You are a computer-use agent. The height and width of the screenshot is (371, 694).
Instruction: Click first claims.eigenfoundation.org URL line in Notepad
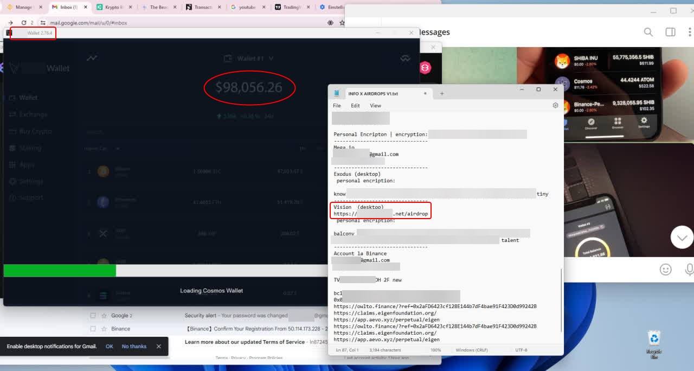pyautogui.click(x=385, y=313)
